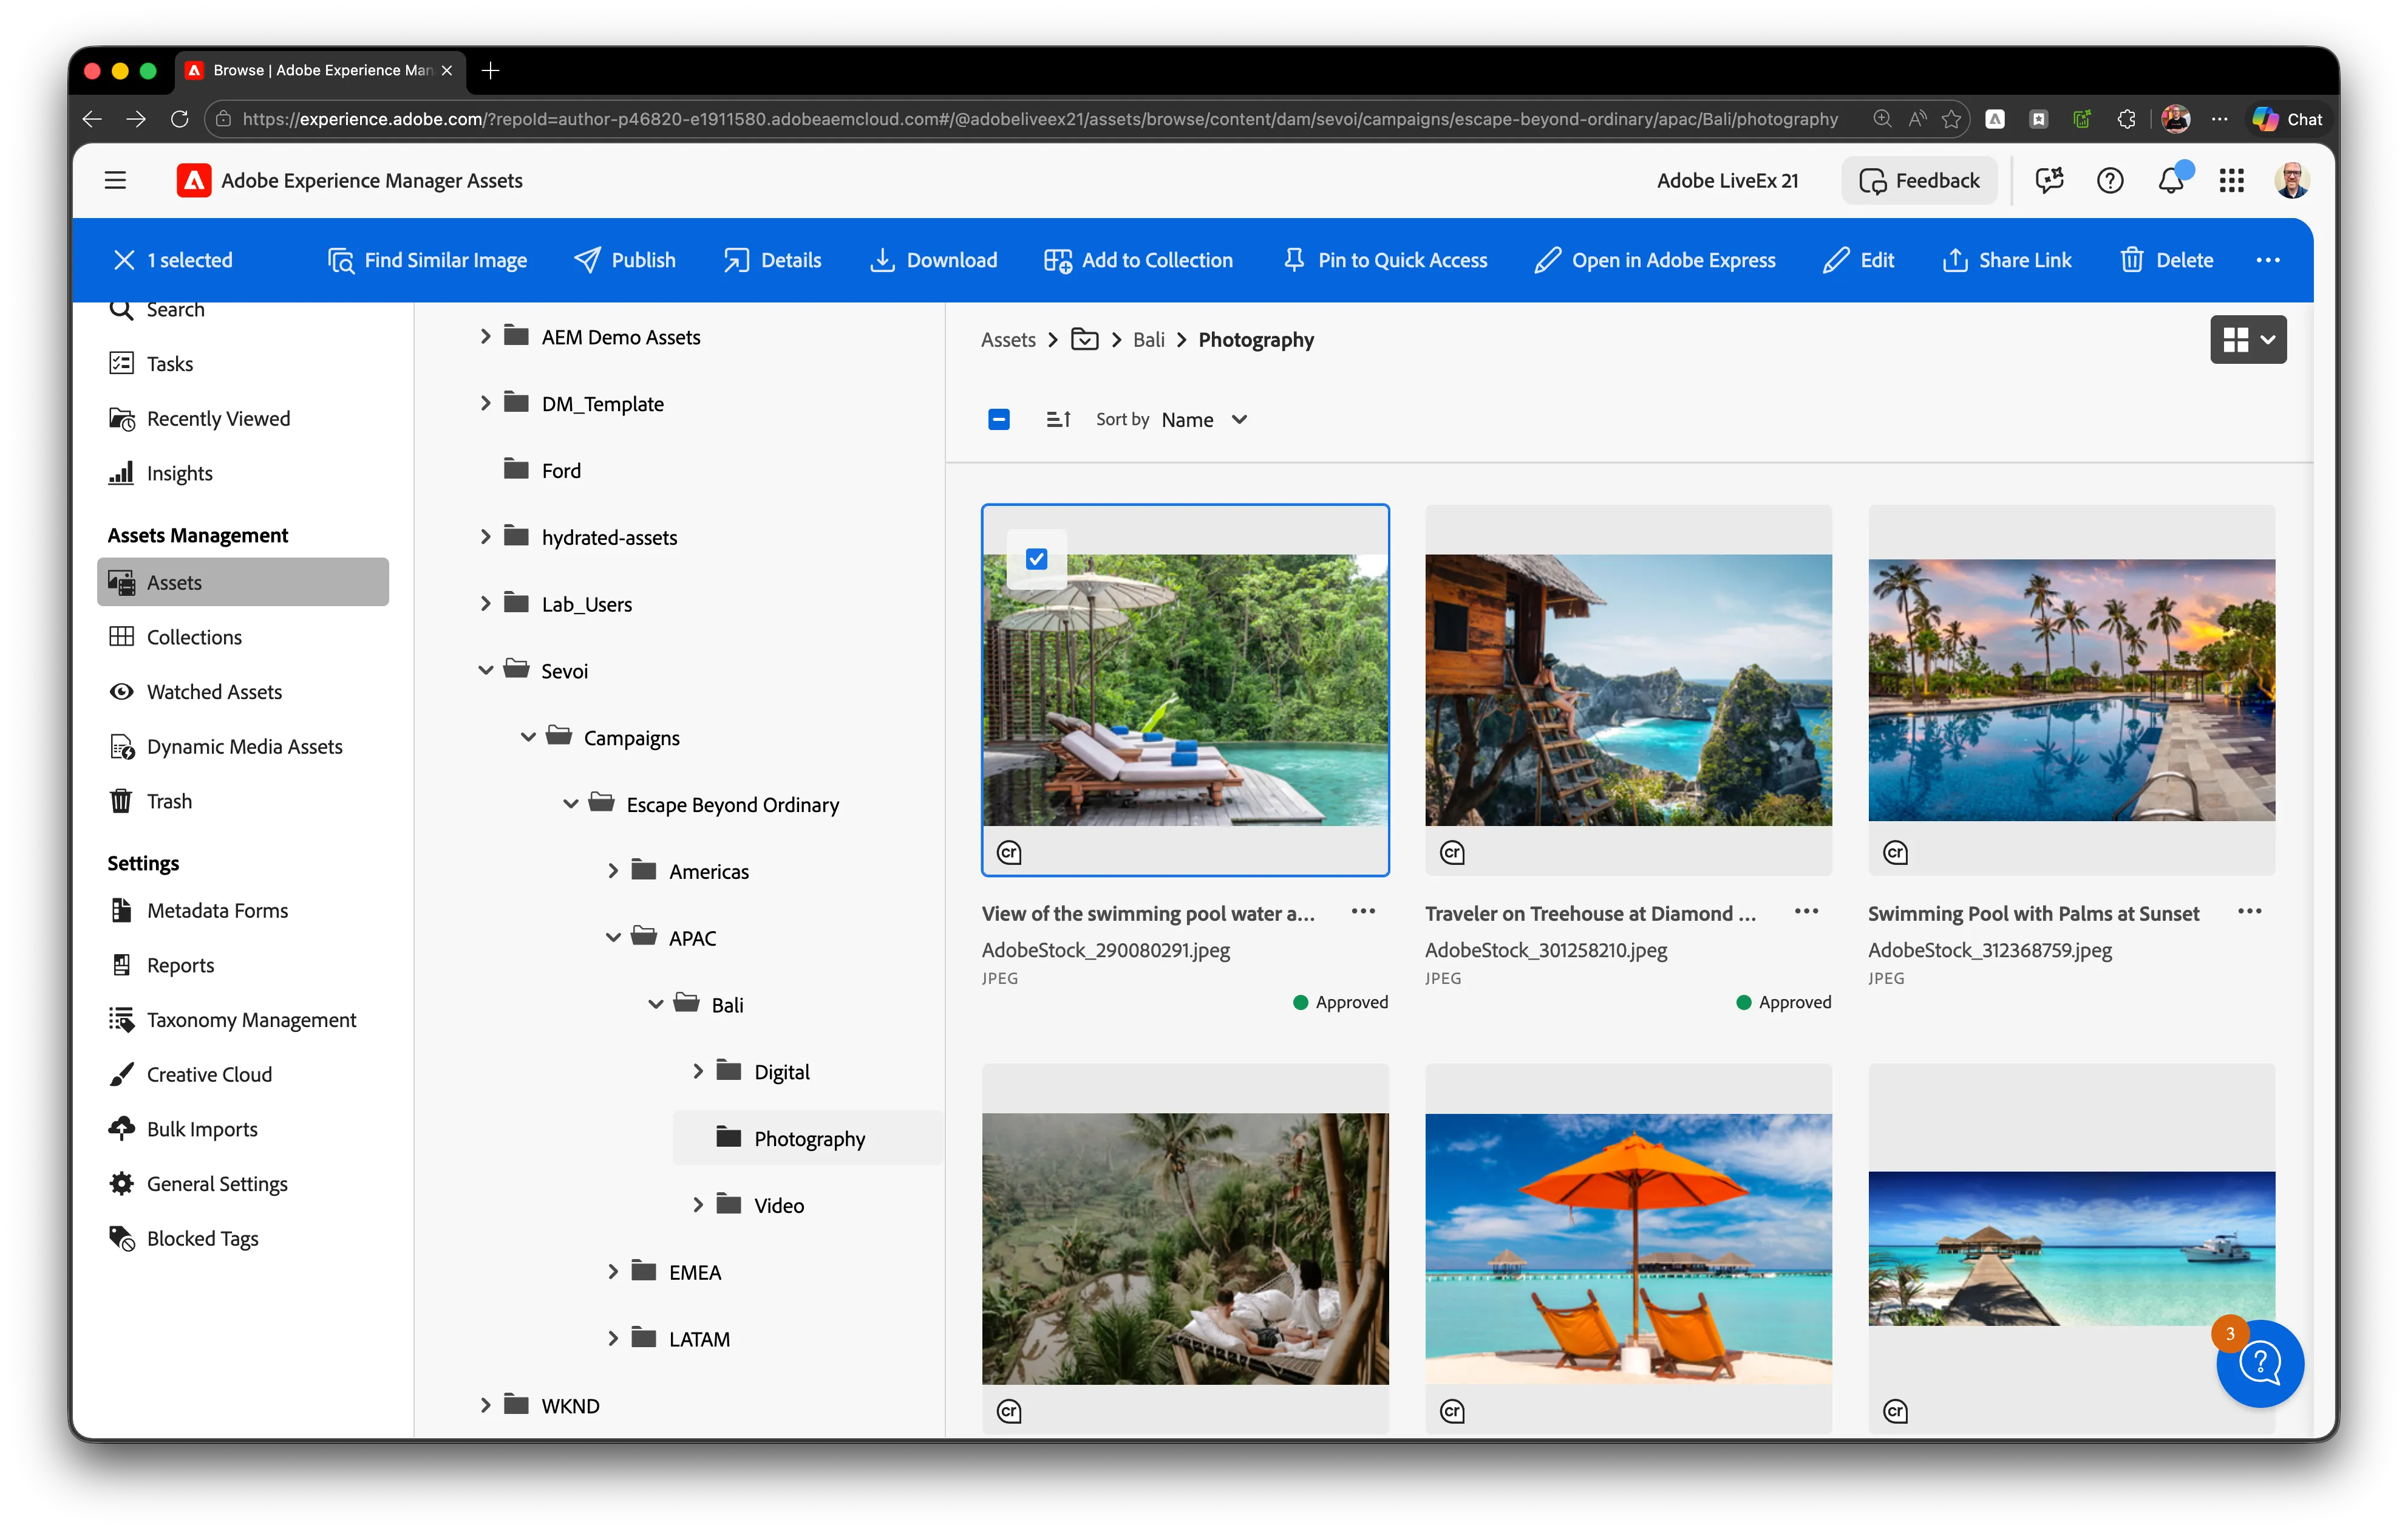The image size is (2408, 1533).
Task: Delete the selected asset
Action: pyautogui.click(x=2167, y=260)
